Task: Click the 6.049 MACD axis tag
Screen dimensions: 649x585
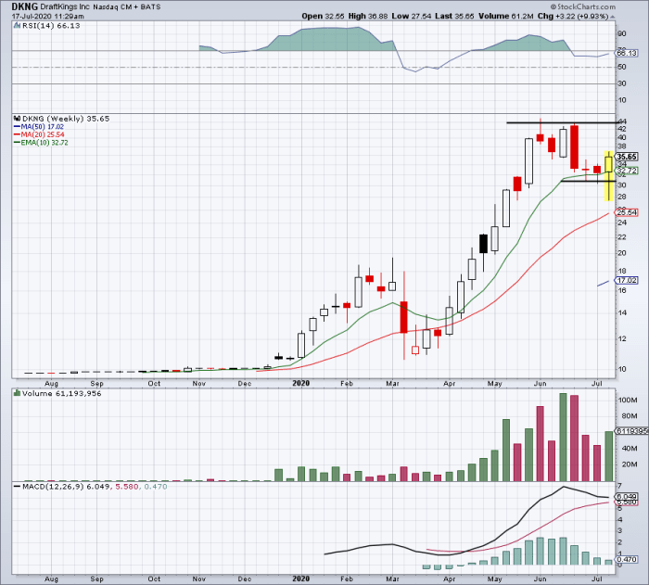Action: click(626, 496)
